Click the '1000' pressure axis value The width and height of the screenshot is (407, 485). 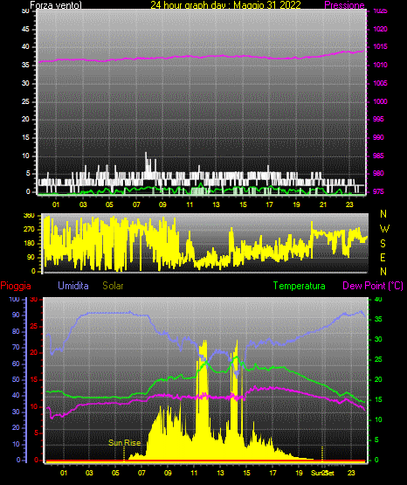[380, 101]
